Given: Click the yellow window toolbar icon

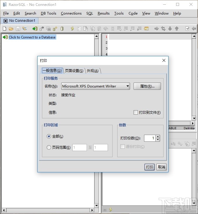Looking at the screenshot, I should (x=146, y=29).
